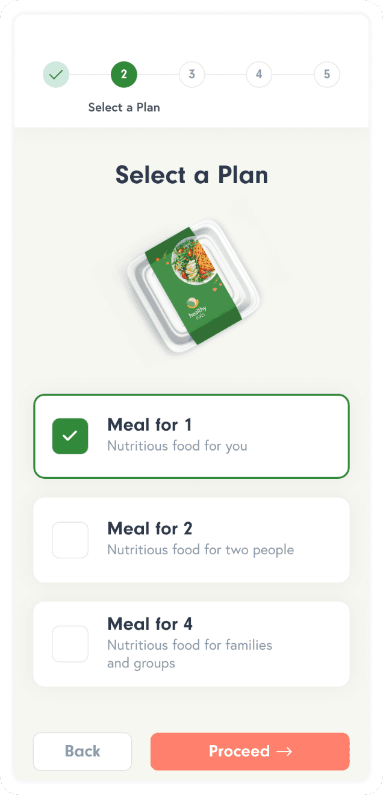
Task: Click the 'Select a Plan' step label
Action: [x=124, y=107]
